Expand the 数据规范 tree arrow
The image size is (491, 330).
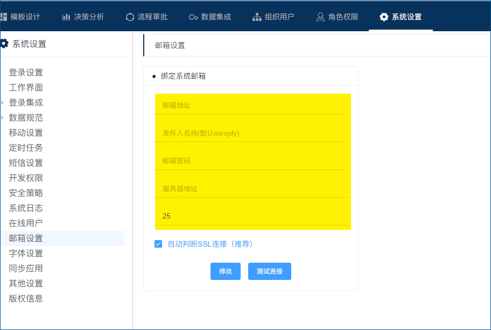pos(3,117)
